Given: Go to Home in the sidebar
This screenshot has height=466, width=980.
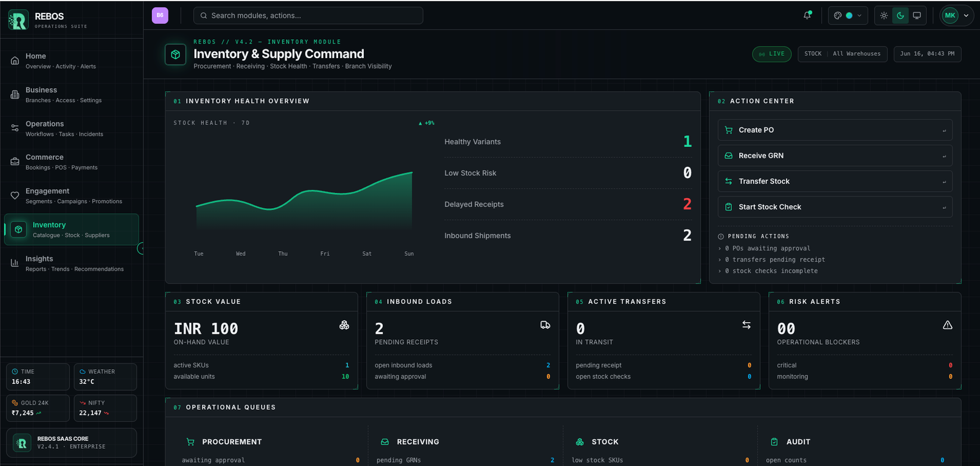Looking at the screenshot, I should point(72,61).
